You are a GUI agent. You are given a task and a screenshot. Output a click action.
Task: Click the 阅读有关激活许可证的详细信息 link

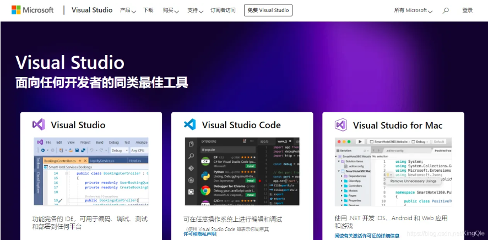367,236
